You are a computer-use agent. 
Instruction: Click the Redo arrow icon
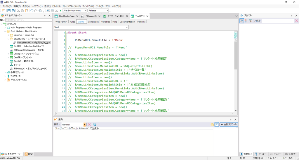point(36,11)
